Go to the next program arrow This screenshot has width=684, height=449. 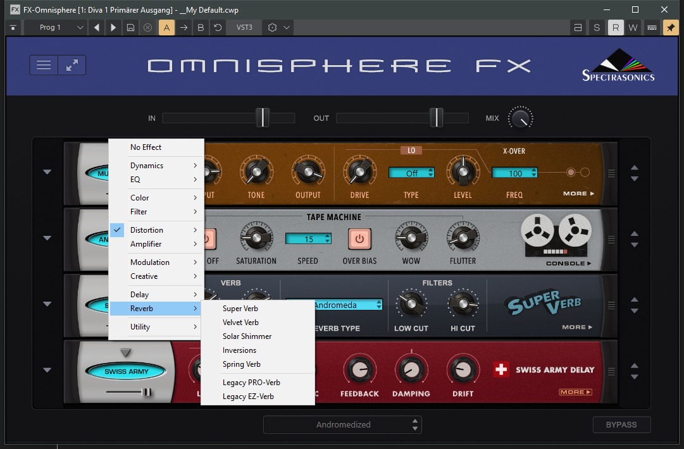click(114, 28)
